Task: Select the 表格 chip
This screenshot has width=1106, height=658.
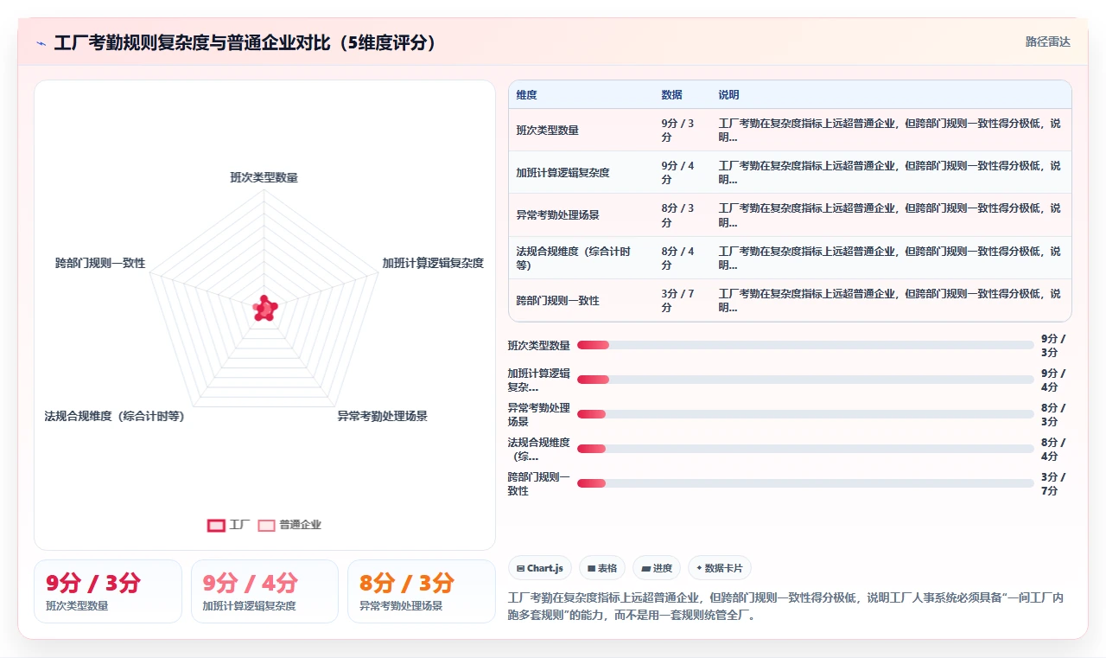Action: pos(601,568)
